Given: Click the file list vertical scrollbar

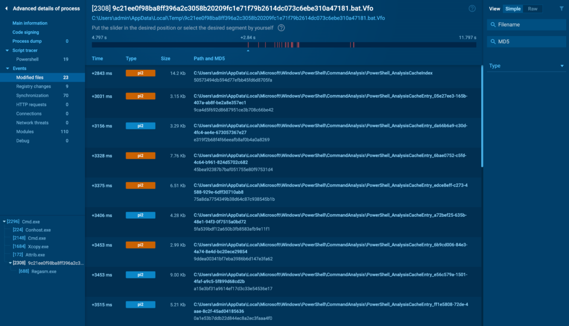Looking at the screenshot, I should [x=481, y=116].
